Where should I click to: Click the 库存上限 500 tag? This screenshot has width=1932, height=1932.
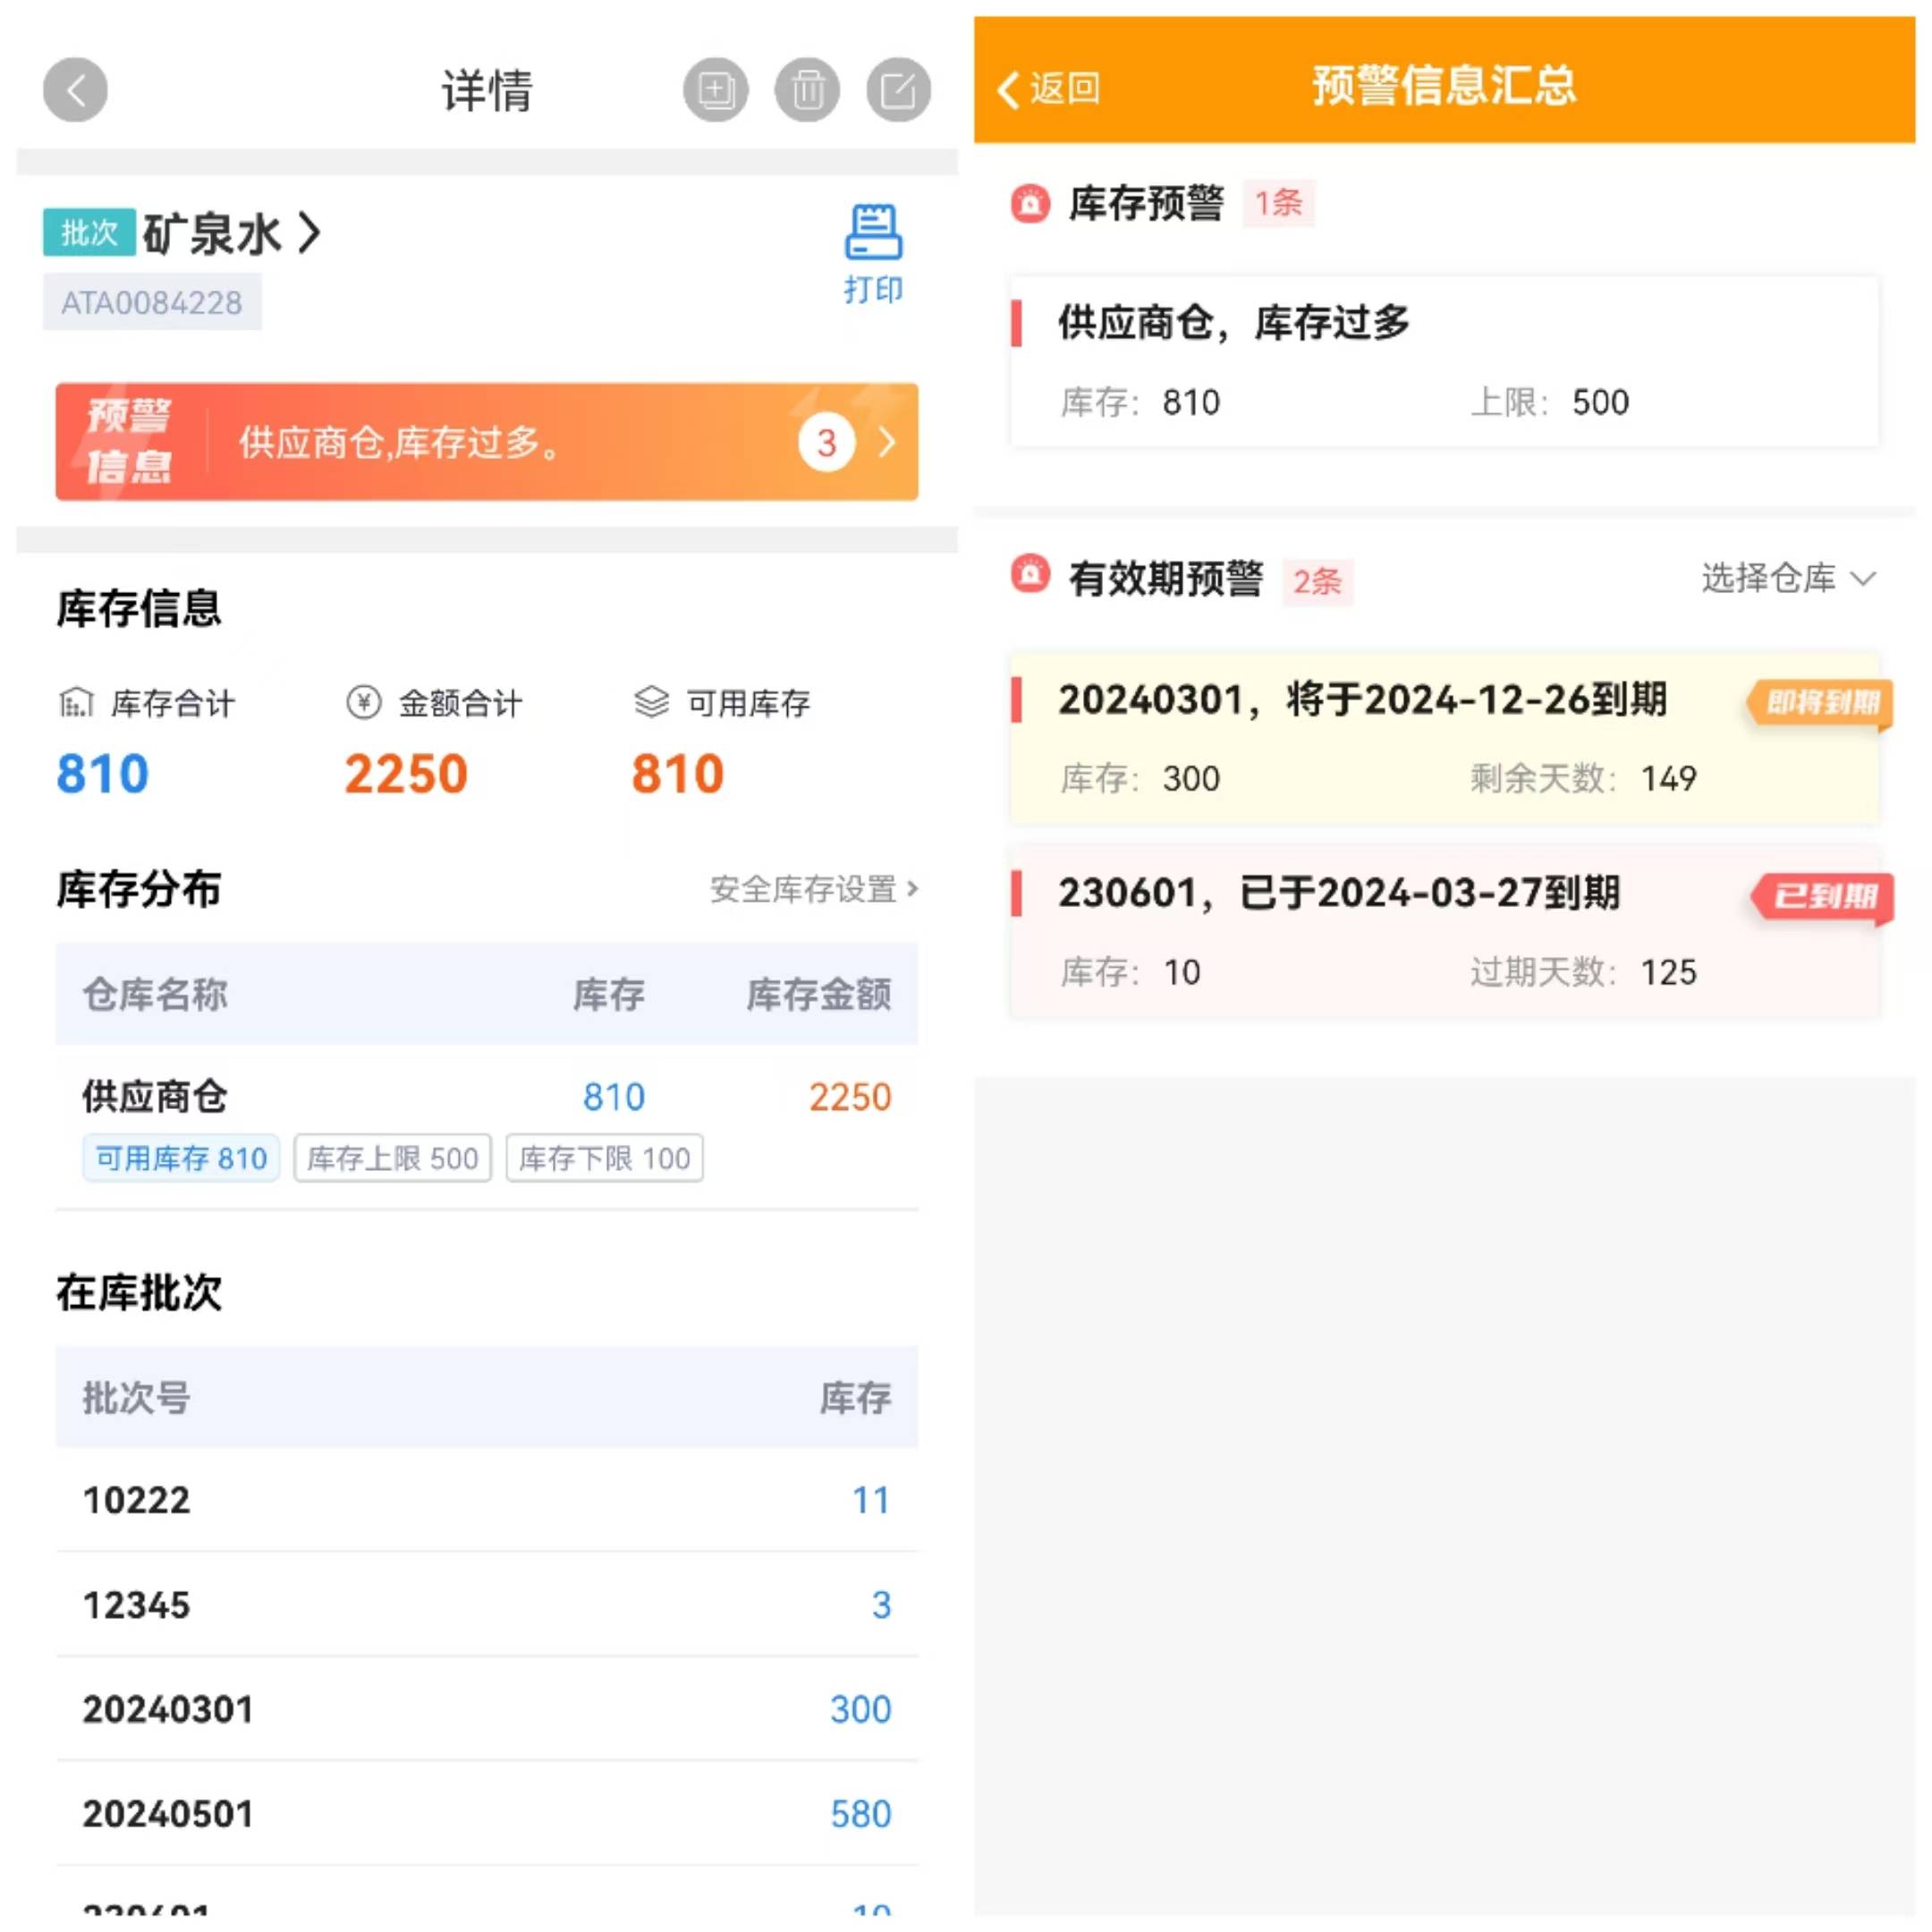(x=392, y=1158)
